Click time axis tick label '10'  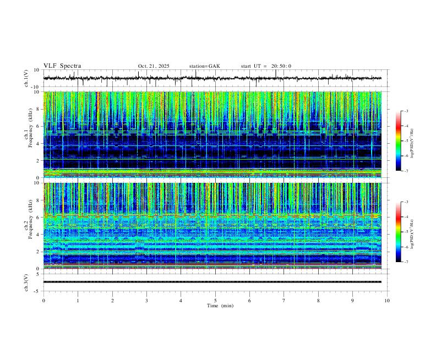coord(387,301)
